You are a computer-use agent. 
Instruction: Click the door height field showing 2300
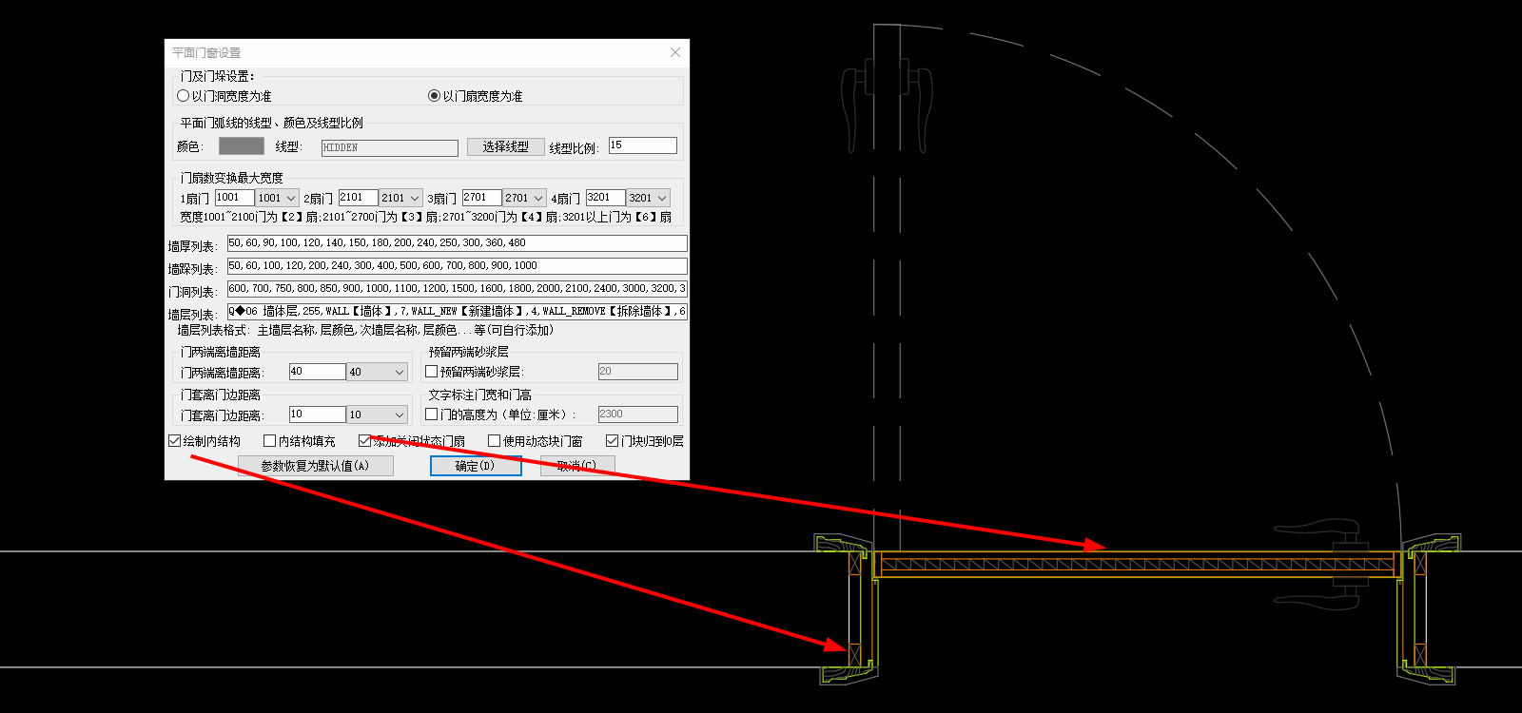pyautogui.click(x=637, y=414)
